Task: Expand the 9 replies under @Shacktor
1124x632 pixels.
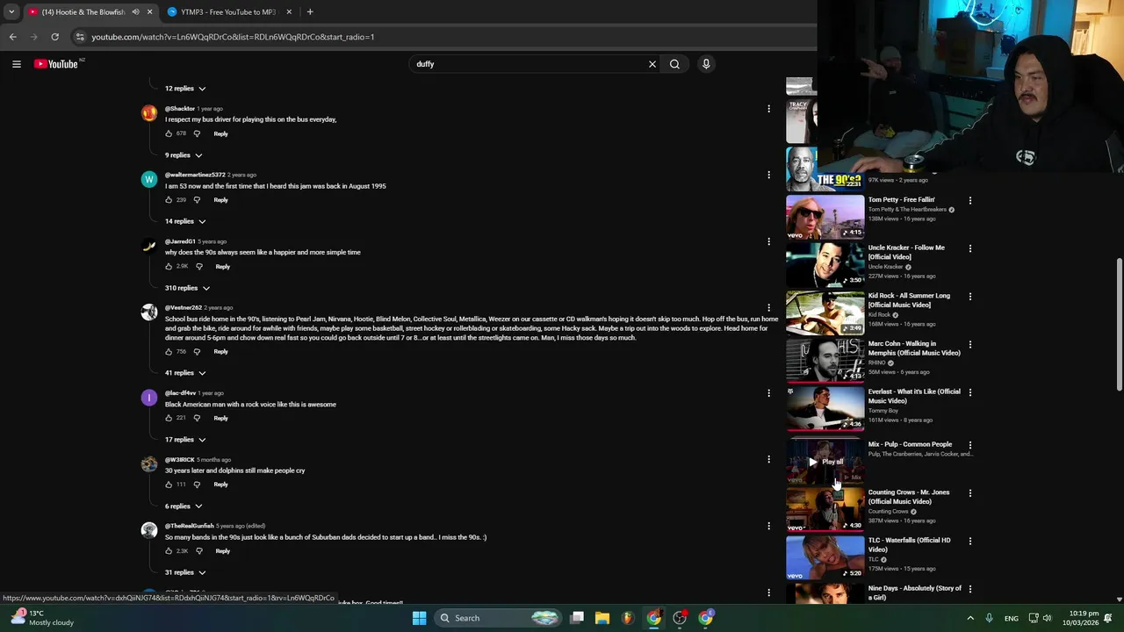Action: click(184, 155)
